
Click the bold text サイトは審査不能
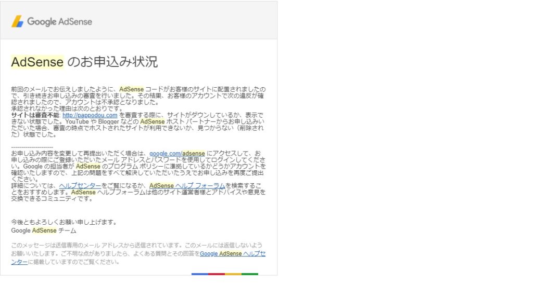coord(35,115)
